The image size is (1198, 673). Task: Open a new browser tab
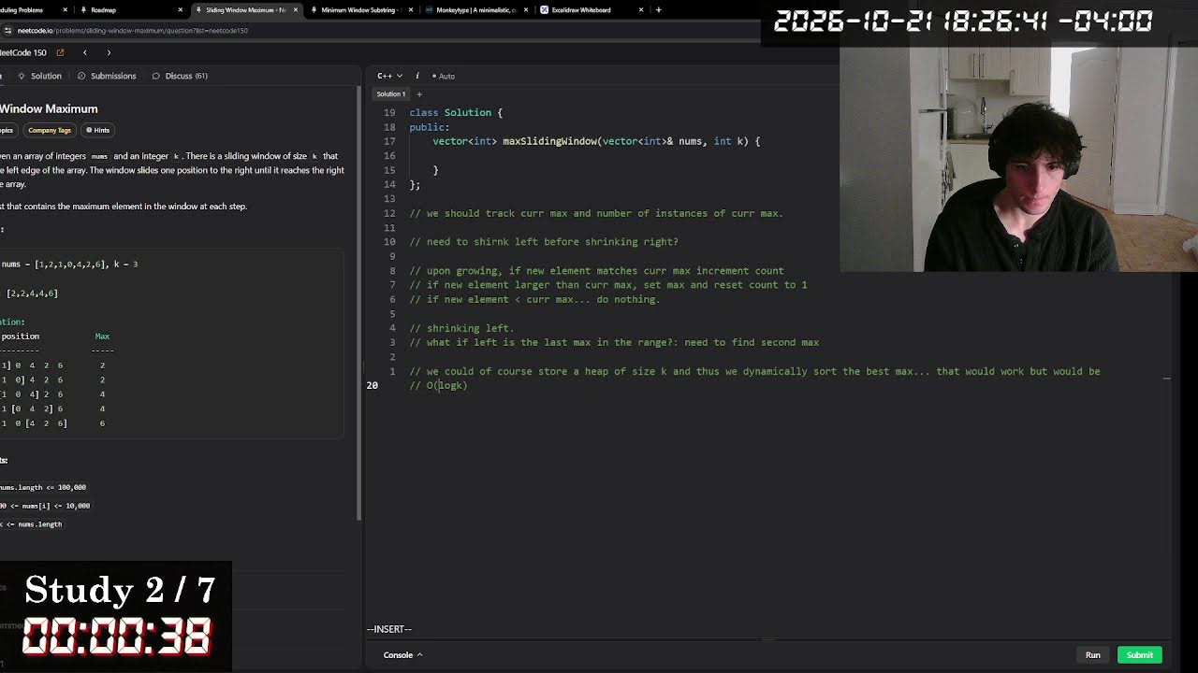[658, 10]
